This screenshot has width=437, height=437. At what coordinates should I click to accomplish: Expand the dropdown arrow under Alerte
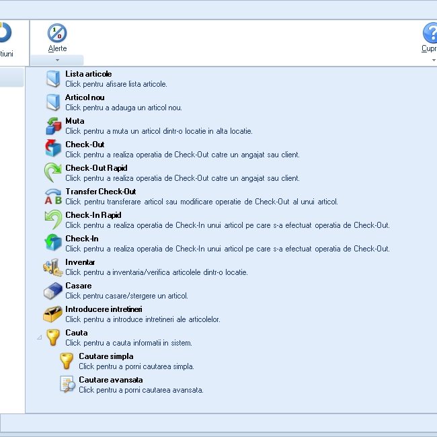pyautogui.click(x=57, y=60)
